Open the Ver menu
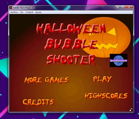139x119 pixels. click(x=22, y=12)
